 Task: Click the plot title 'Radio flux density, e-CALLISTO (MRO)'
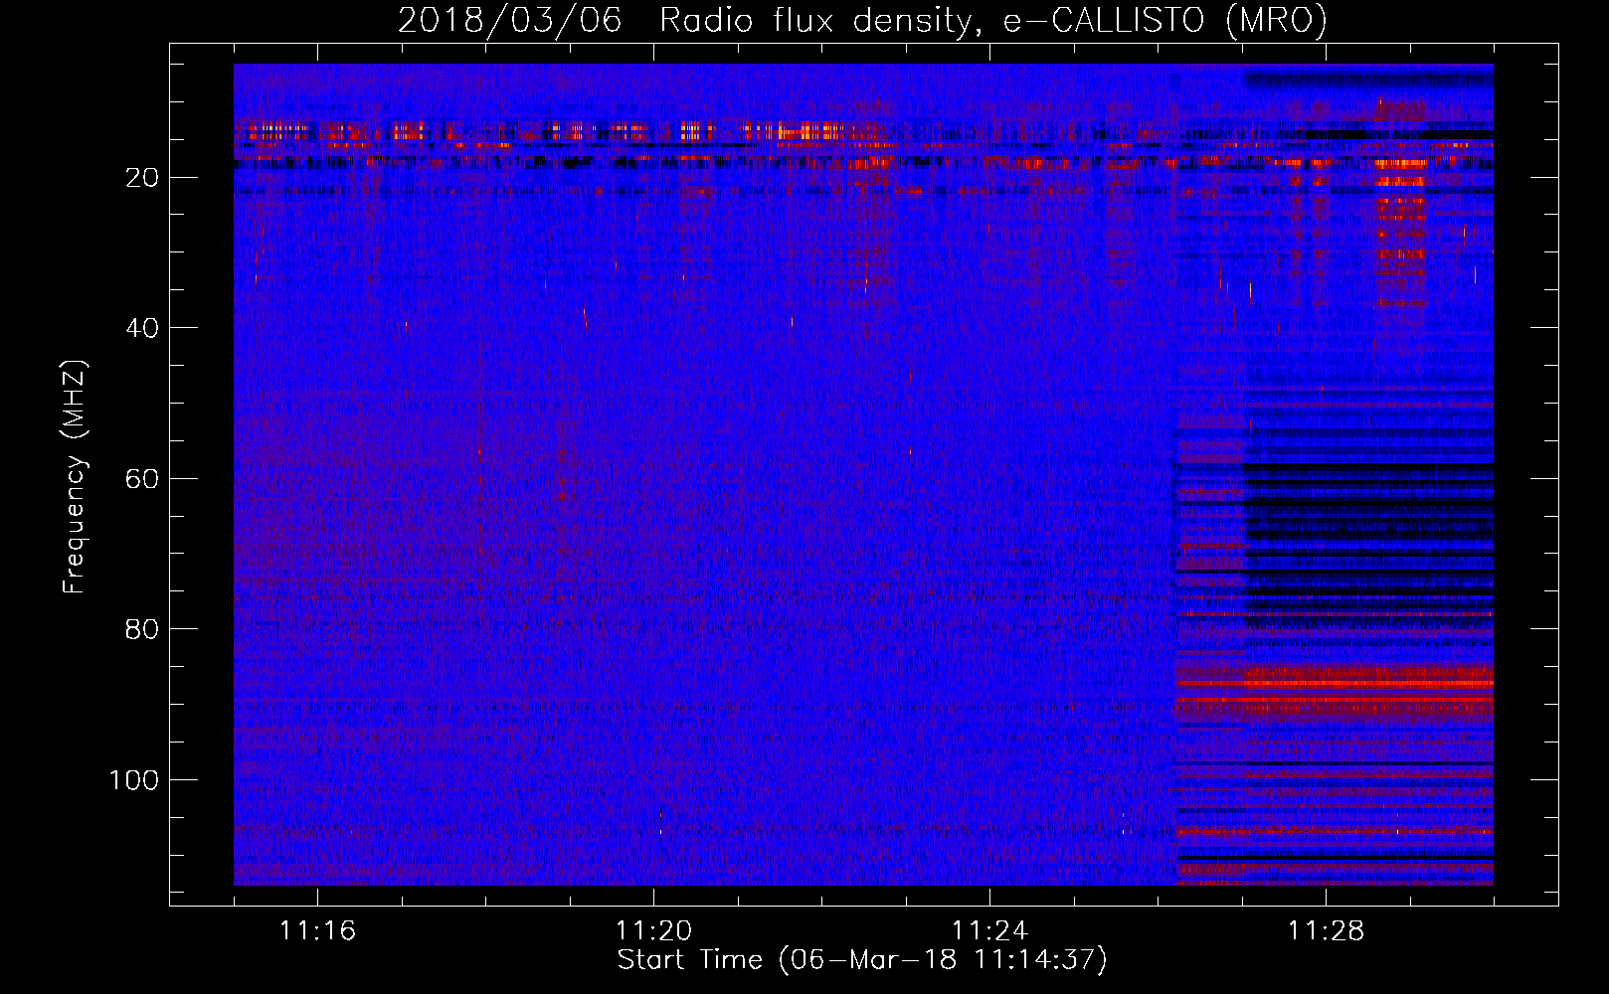click(992, 21)
